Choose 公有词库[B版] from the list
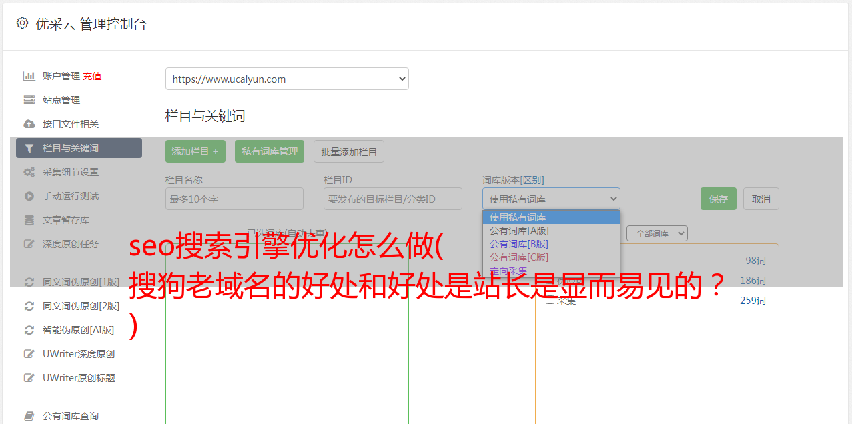852x424 pixels. pyautogui.click(x=551, y=244)
